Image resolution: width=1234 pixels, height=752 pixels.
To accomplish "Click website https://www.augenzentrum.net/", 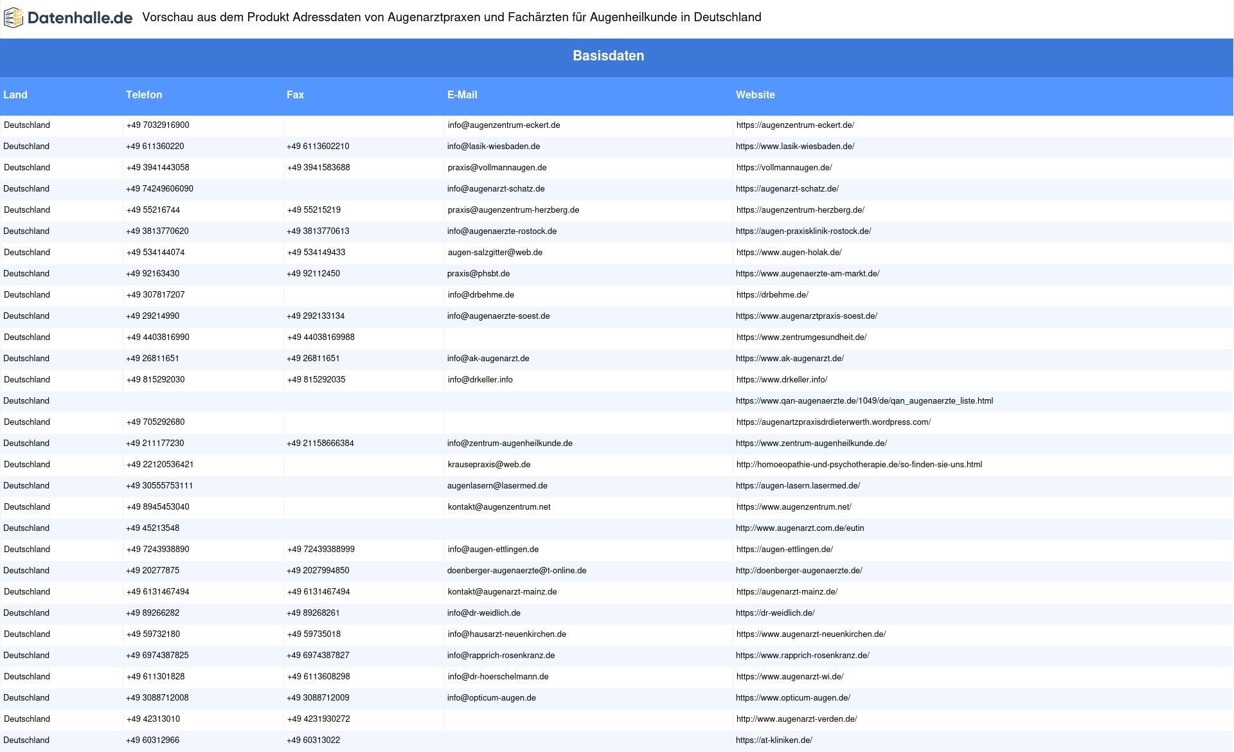I will [x=794, y=507].
